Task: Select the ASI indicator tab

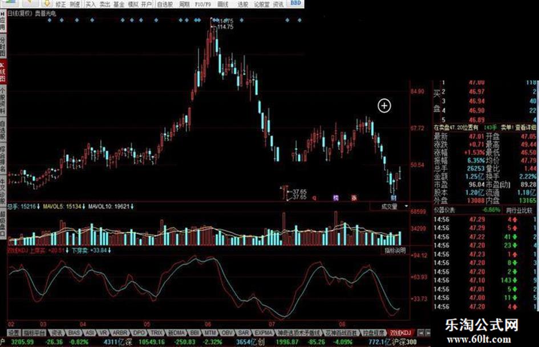Action: click(90, 333)
